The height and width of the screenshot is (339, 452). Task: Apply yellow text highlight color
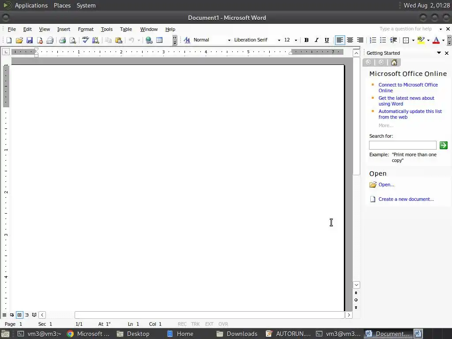421,40
